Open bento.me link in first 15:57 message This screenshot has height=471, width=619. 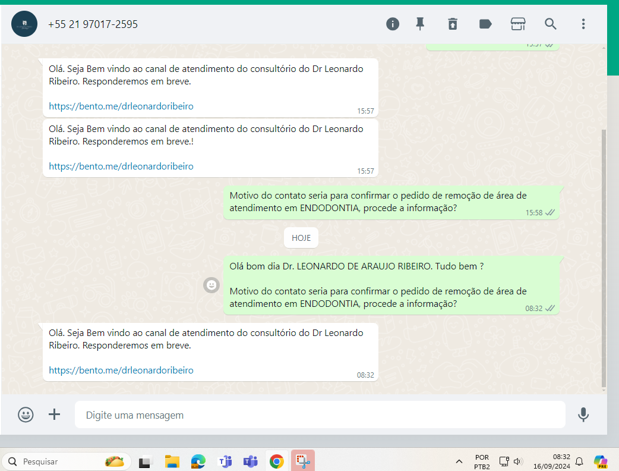click(x=121, y=106)
